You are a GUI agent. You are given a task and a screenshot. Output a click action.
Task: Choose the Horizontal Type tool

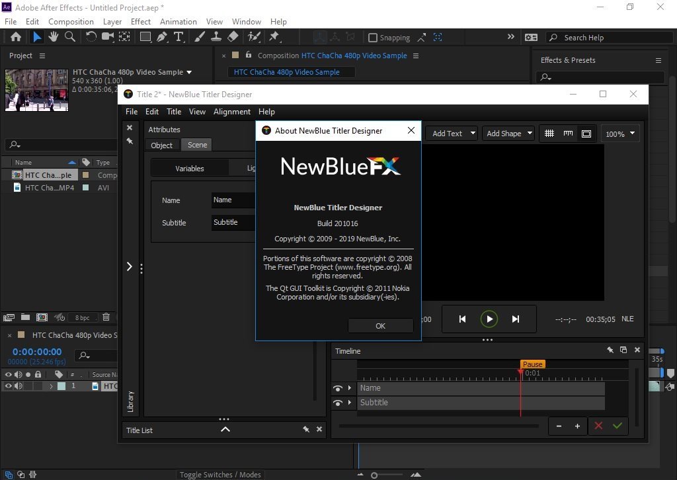tap(179, 37)
